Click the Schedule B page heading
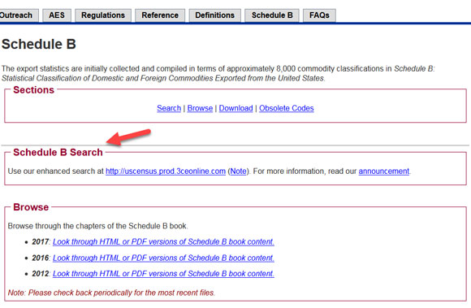471x308 pixels. [39, 44]
